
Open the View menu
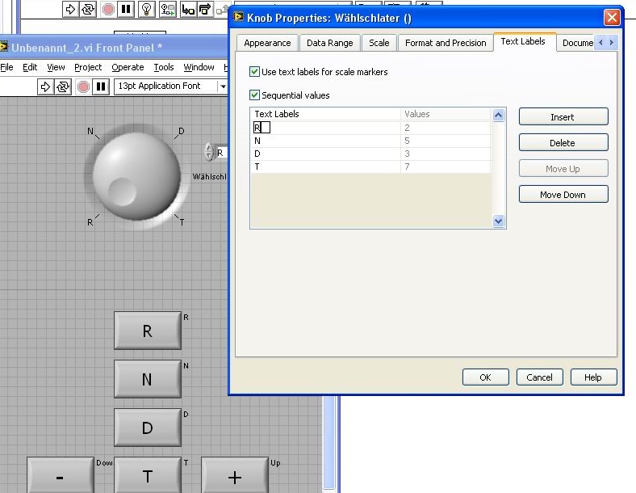click(56, 67)
